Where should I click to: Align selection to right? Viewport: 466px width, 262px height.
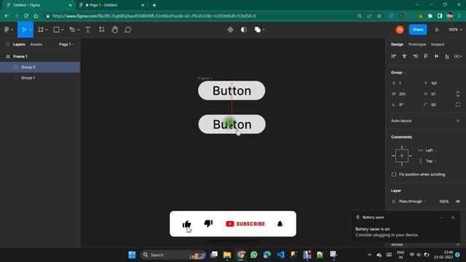415,56
